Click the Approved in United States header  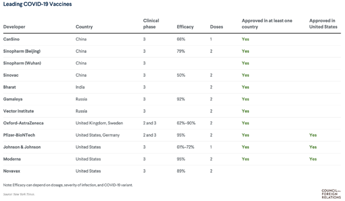(323, 24)
